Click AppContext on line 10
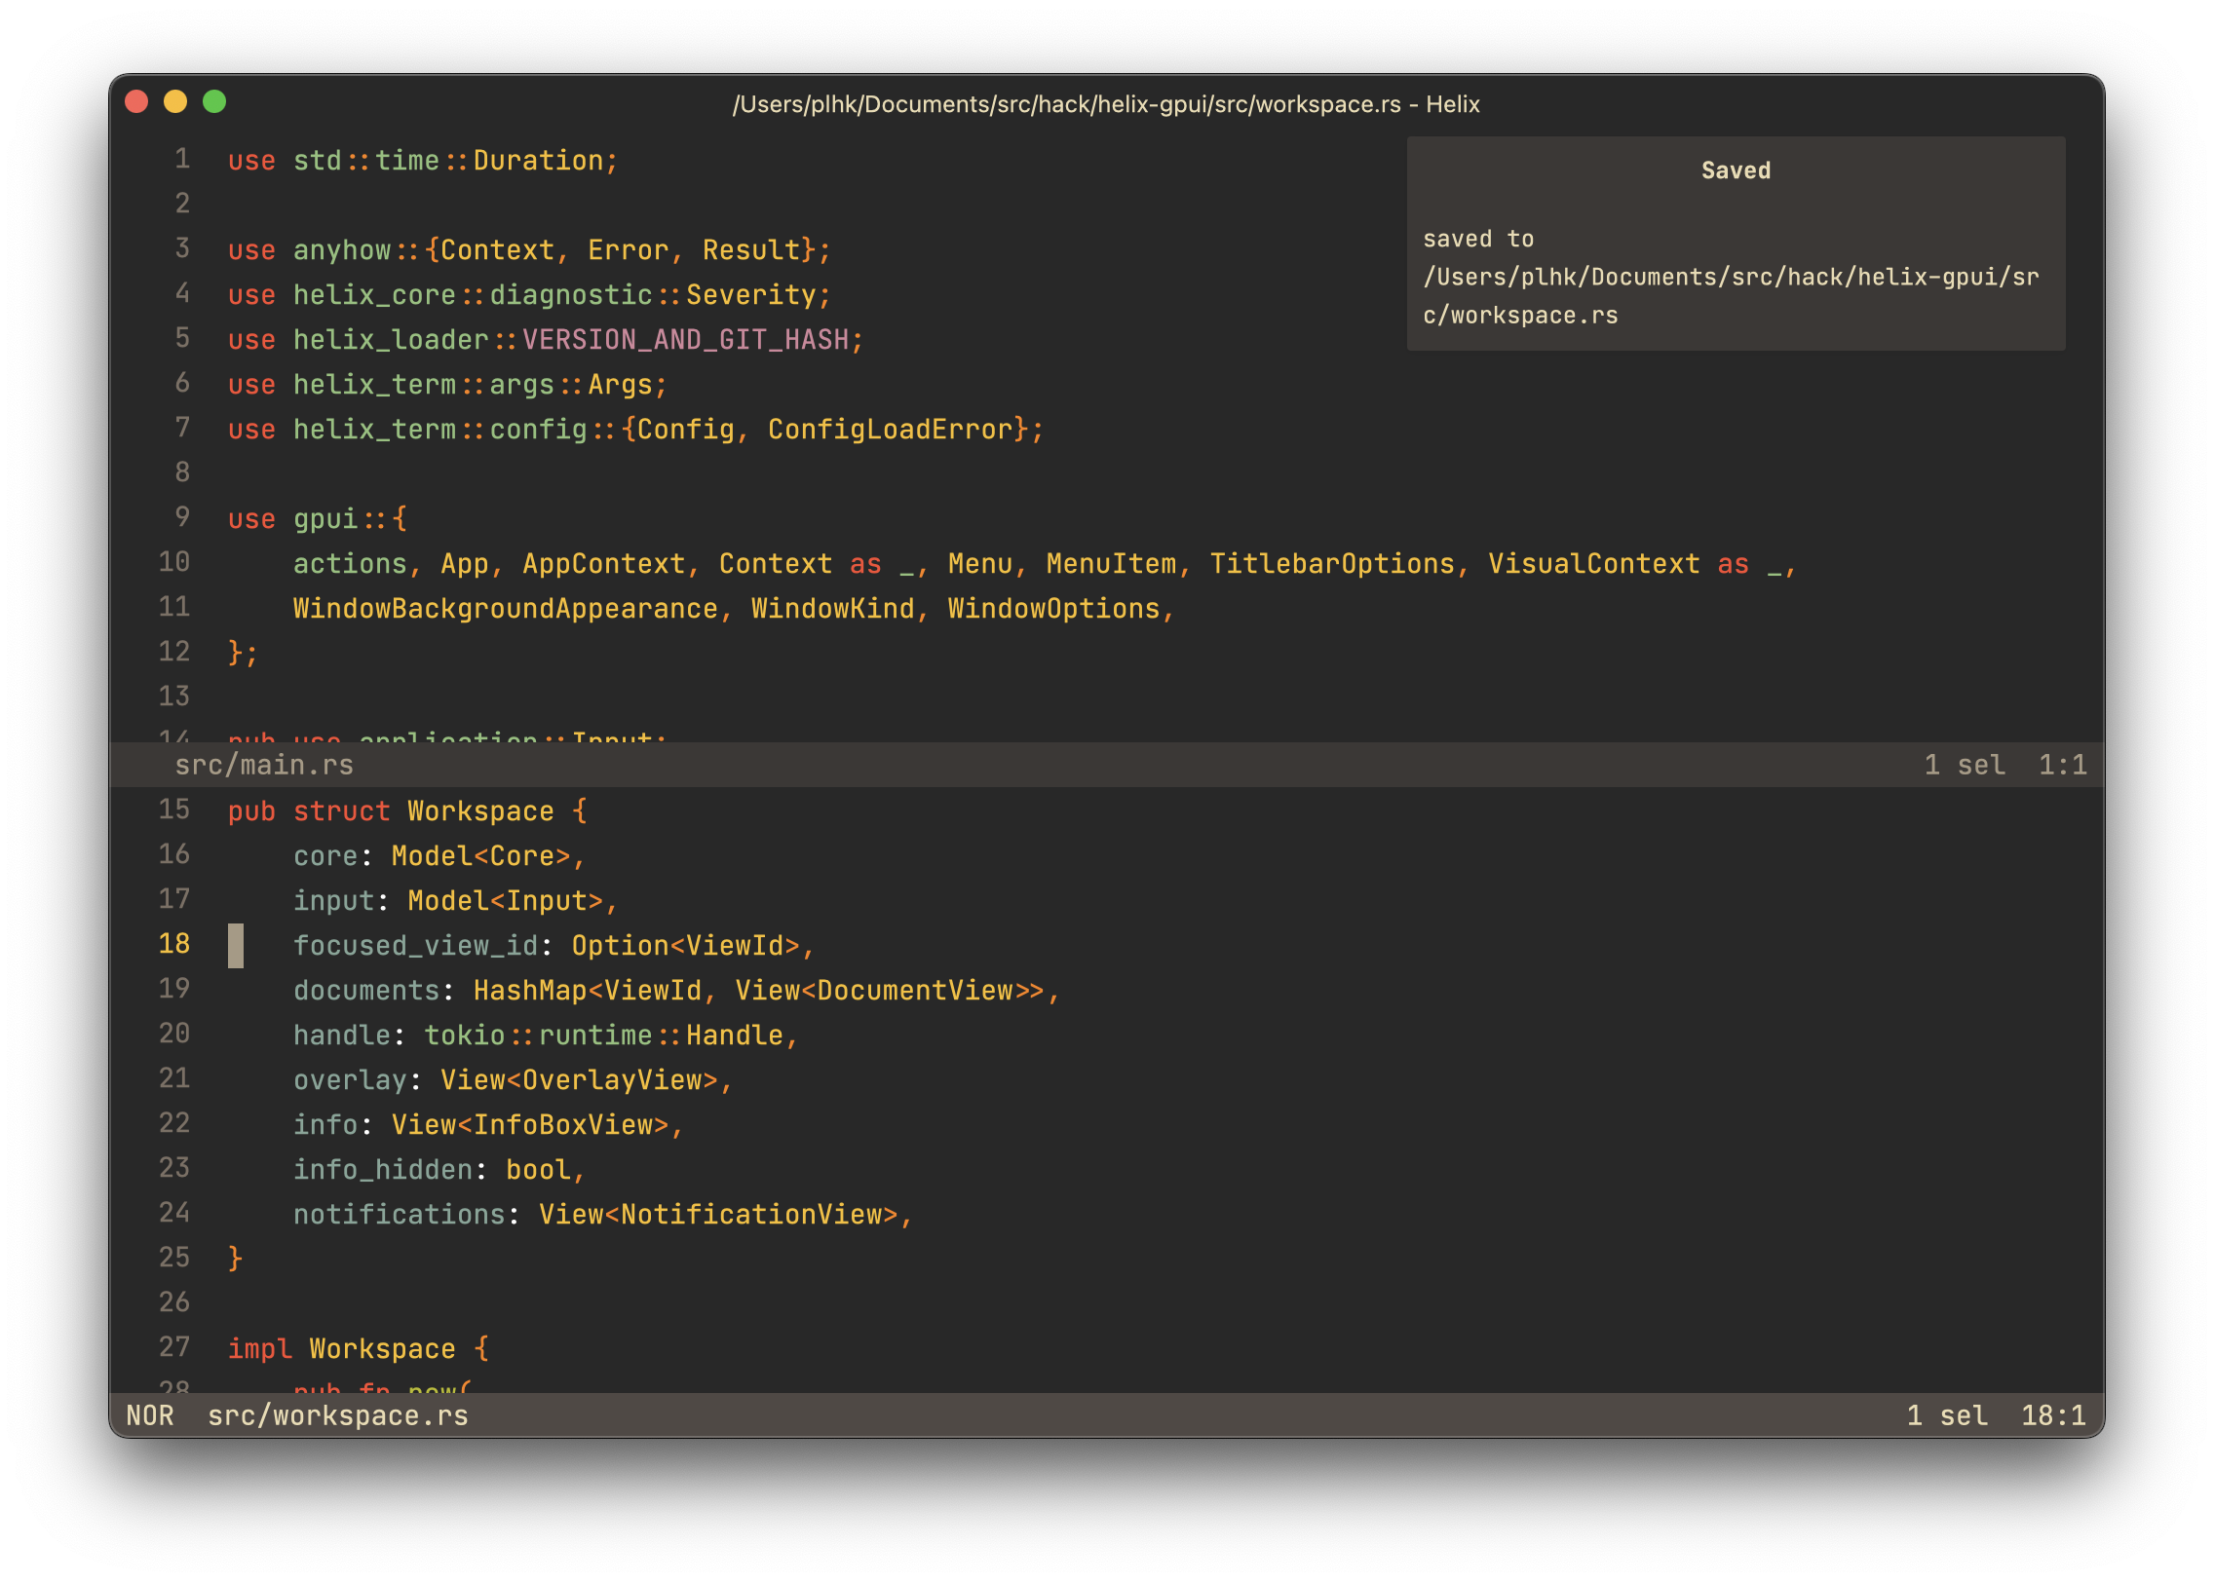This screenshot has height=1582, width=2214. (x=604, y=564)
